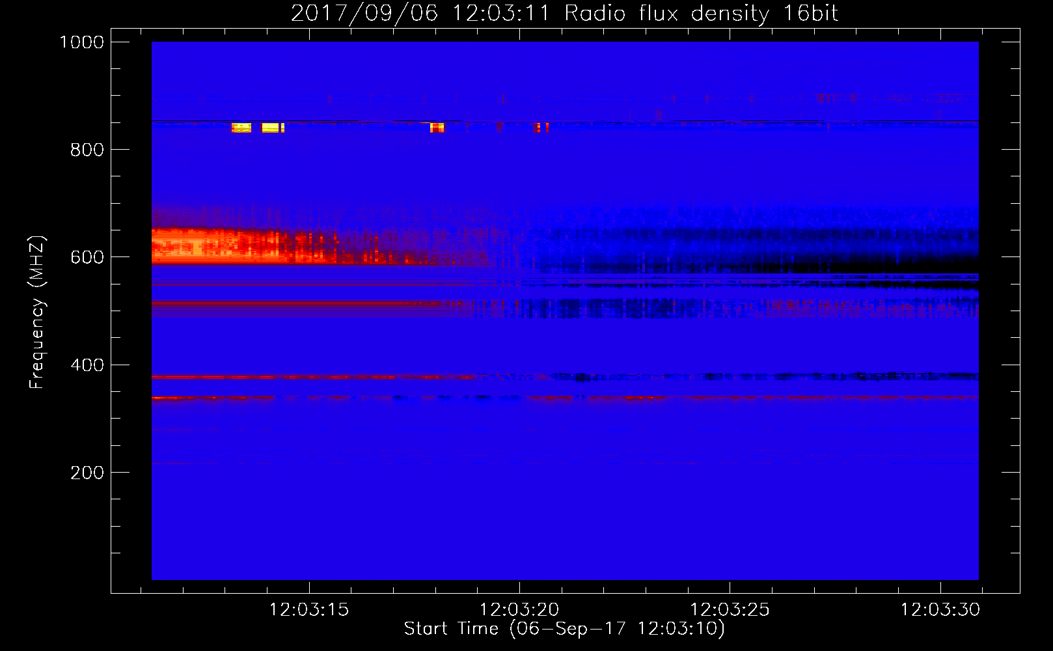
Task: Click the '400' frequency axis label
Action: pos(87,365)
